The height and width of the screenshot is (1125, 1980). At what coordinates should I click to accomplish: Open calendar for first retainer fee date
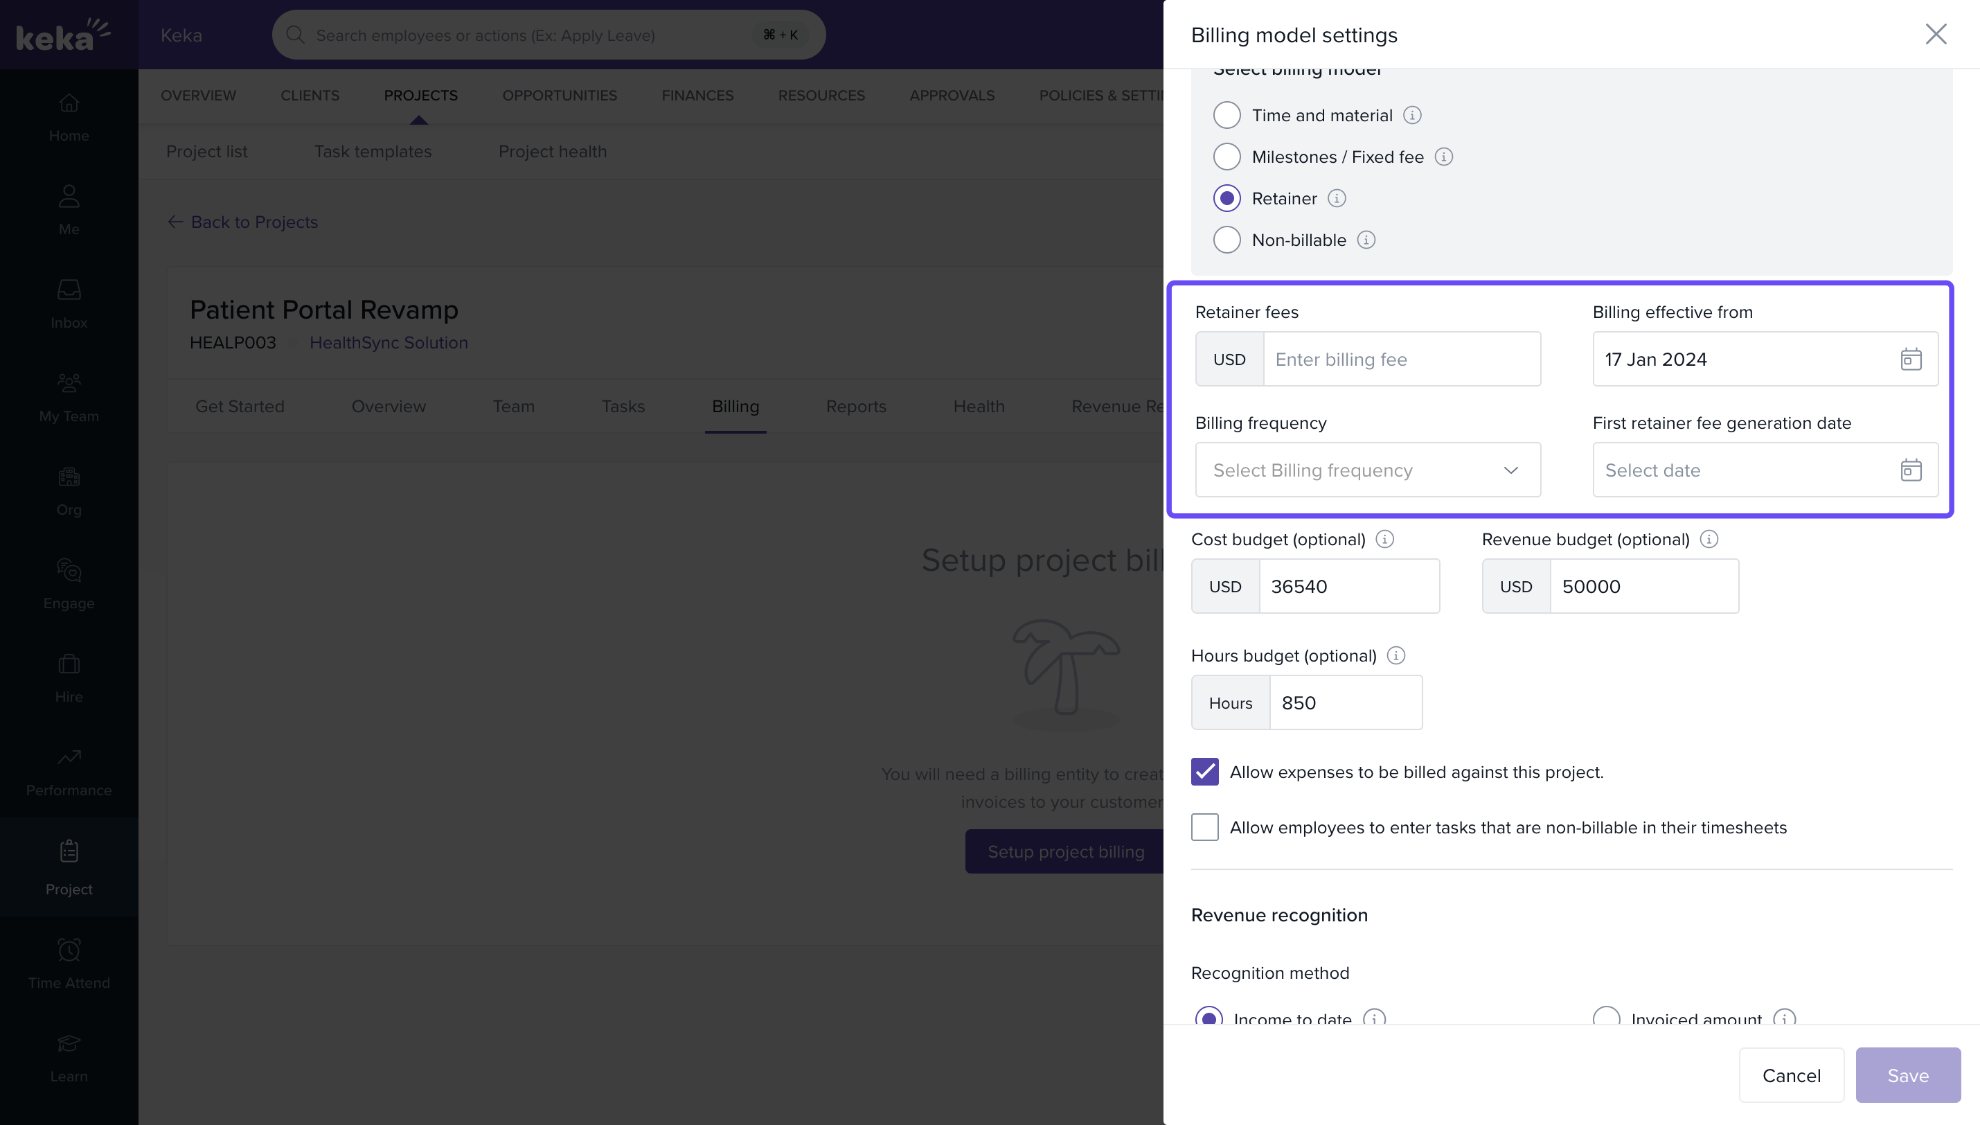pos(1911,470)
